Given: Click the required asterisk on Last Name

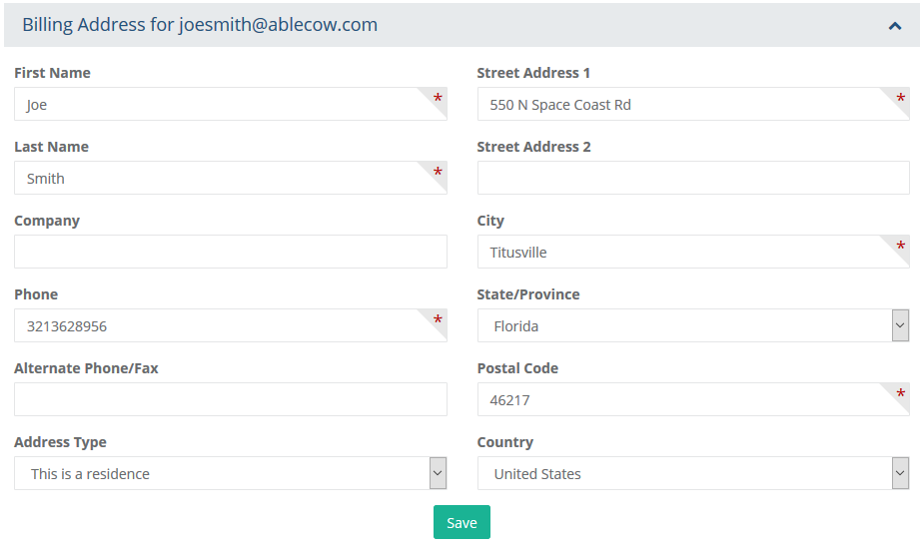Looking at the screenshot, I should coord(438,172).
